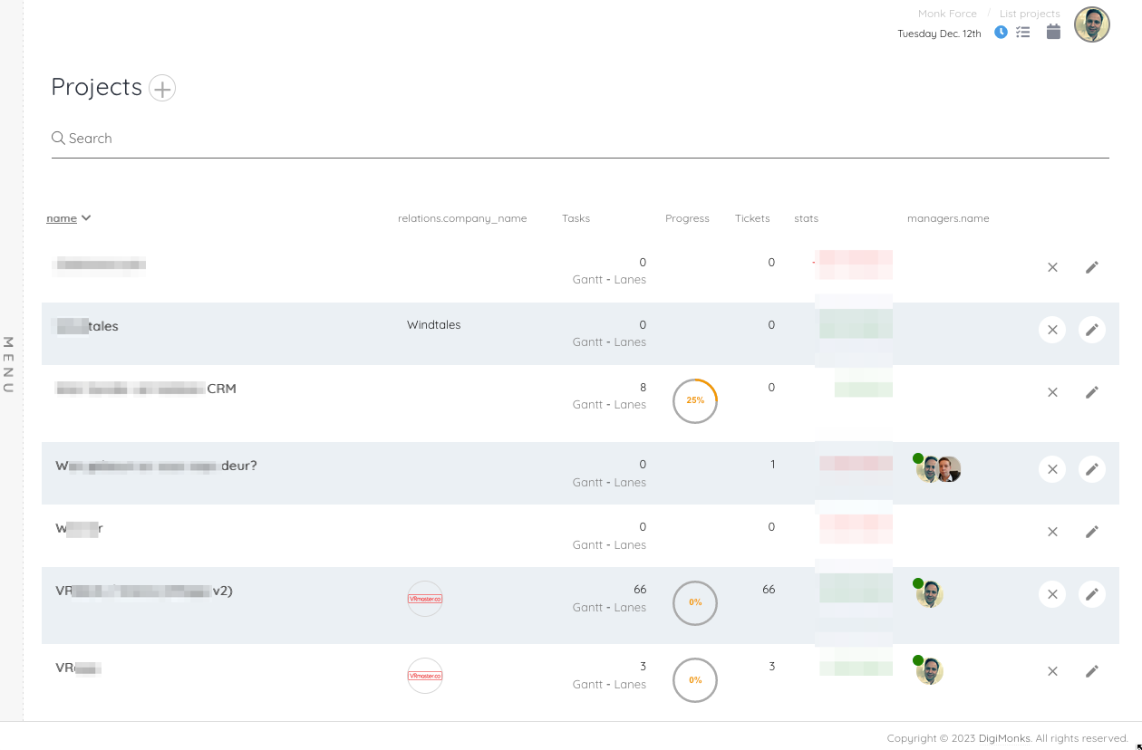Focus the Search projects field
The image size is (1142, 750).
click(x=580, y=139)
